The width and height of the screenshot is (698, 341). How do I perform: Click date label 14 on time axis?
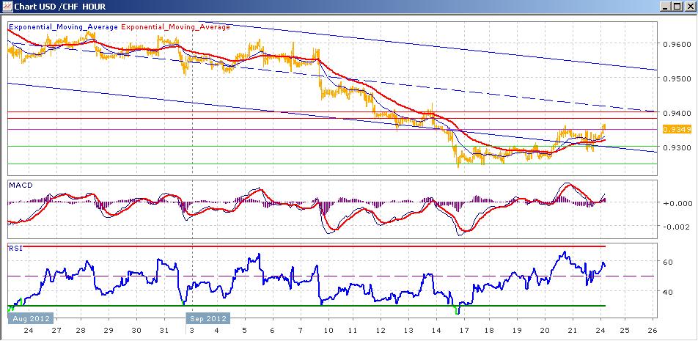click(437, 331)
